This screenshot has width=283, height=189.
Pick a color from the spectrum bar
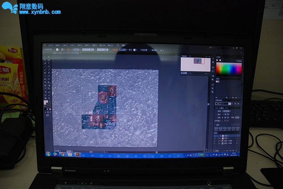point(229,69)
